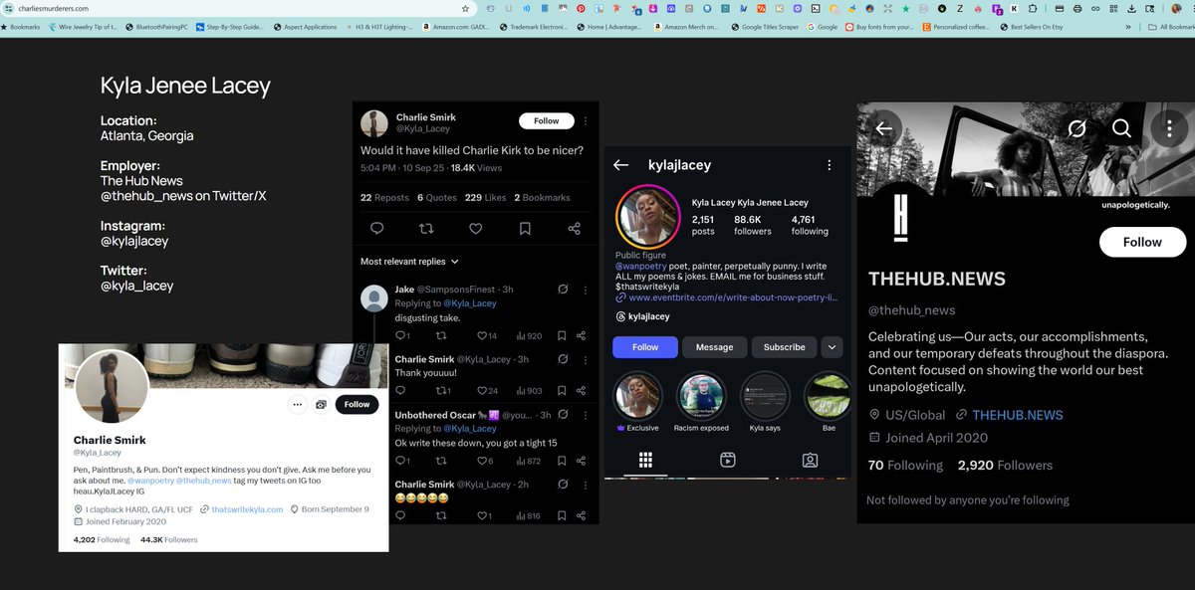Click the kylajlacey Instagram profile picture
1195x590 pixels.
coord(647,217)
